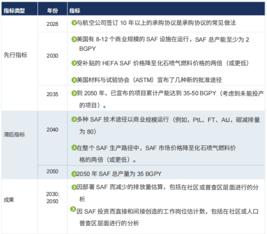This screenshot has height=234, width=267.
Task: Select the 先行指标 category cell
Action: coord(20,63)
